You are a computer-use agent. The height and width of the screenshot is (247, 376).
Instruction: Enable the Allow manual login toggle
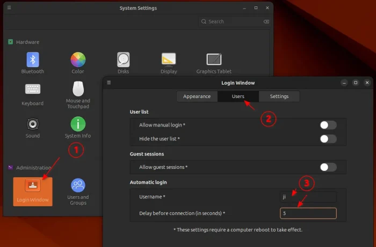[328, 125]
